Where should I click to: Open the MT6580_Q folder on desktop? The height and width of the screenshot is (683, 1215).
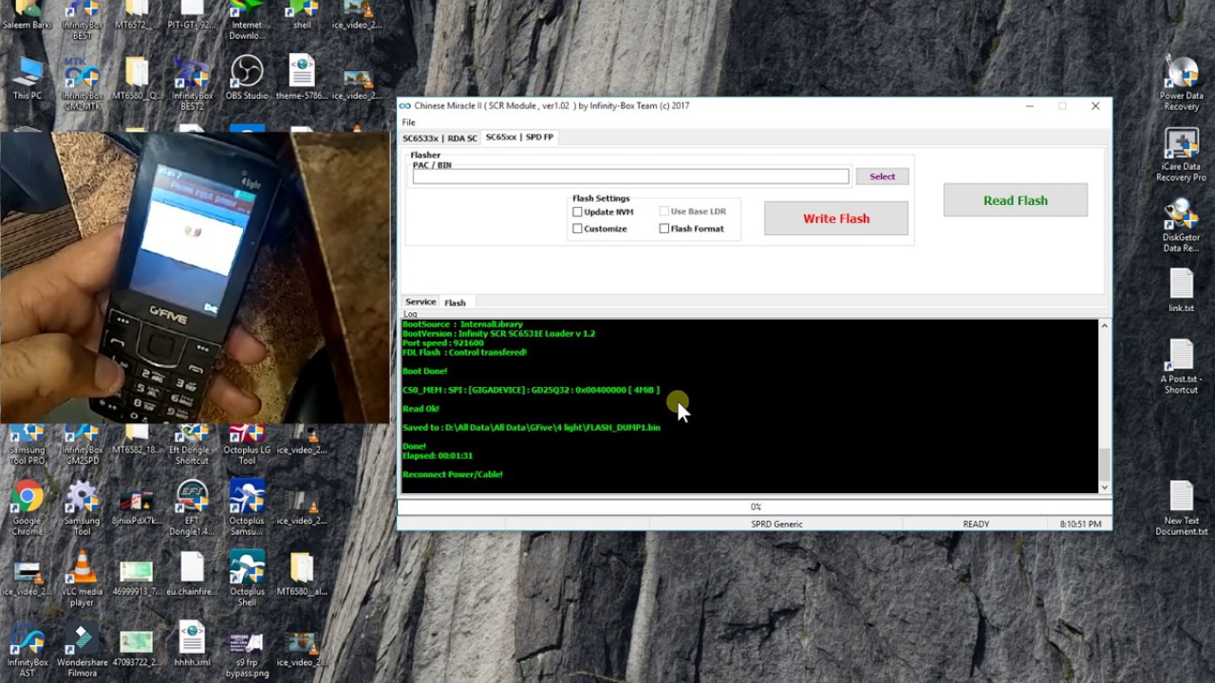pos(137,78)
